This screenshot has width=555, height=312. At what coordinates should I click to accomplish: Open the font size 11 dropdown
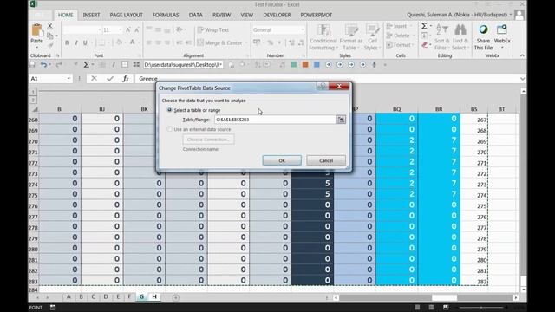[x=121, y=30]
